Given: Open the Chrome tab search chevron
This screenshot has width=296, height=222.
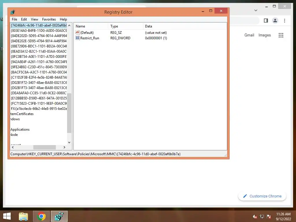Looking at the screenshot, I should pyautogui.click(x=256, y=10).
